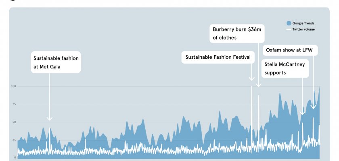Click the arrowhead from Oxfam show annotation
This screenshot has width=339, height=161.
[x=313, y=107]
